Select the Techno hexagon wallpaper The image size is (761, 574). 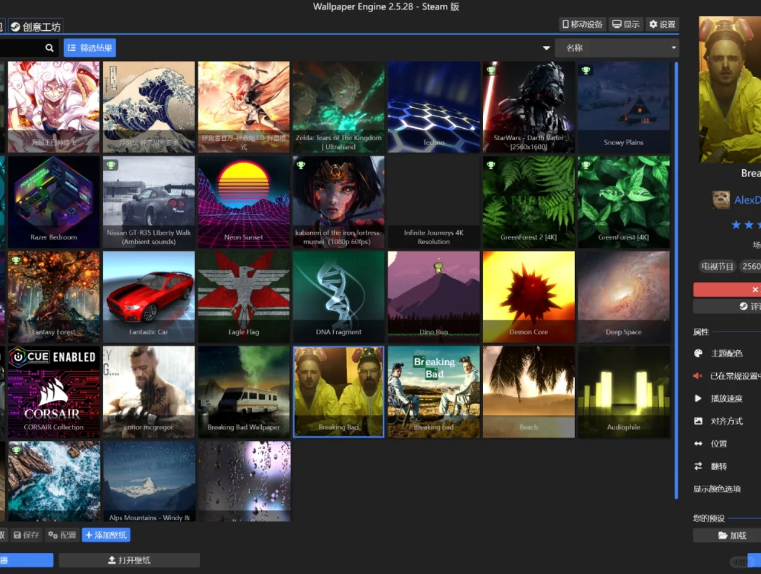(434, 107)
